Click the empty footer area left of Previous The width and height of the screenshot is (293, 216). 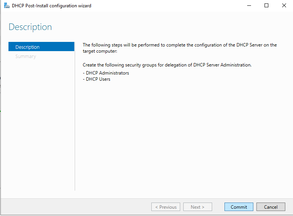77,207
